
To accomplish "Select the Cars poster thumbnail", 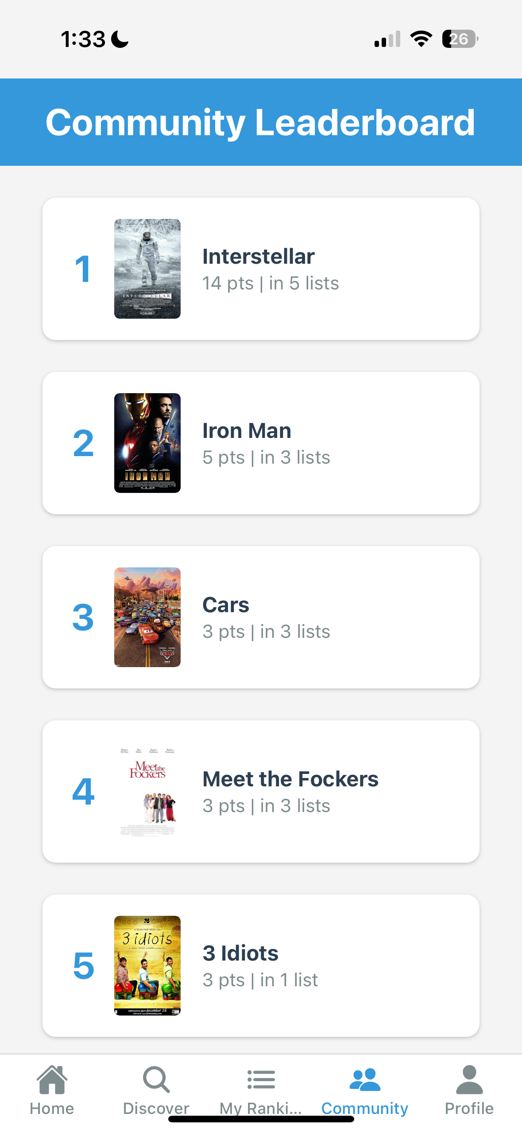I will (147, 617).
